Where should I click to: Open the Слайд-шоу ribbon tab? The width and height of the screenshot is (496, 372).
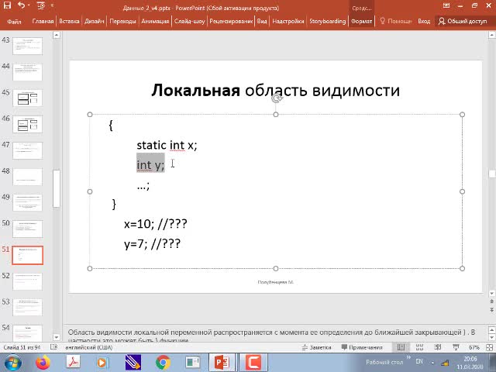pos(189,21)
